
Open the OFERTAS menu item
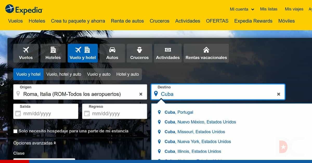(x=217, y=21)
